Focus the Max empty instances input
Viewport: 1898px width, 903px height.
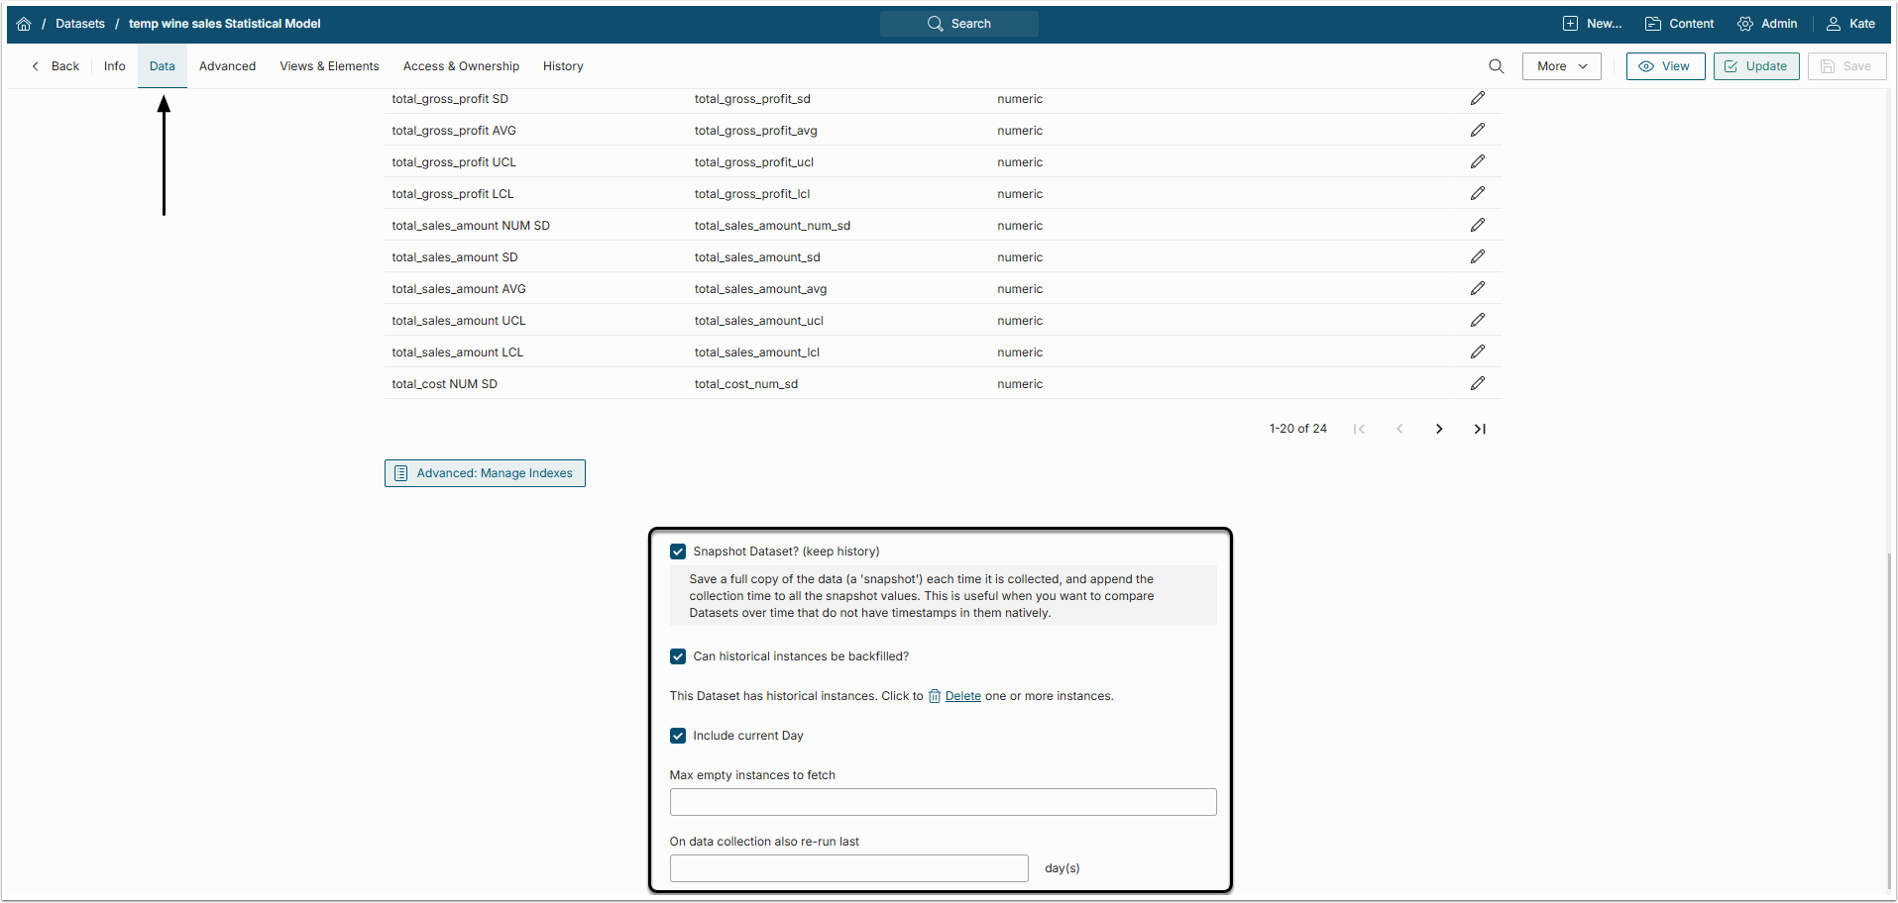[x=943, y=802]
